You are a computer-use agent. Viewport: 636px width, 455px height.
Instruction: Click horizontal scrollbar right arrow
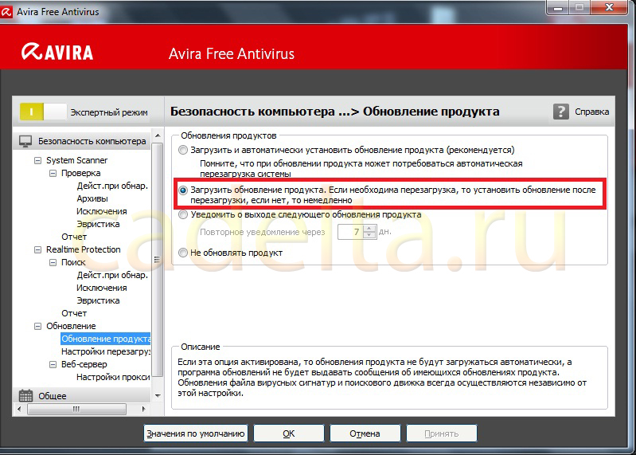point(143,409)
